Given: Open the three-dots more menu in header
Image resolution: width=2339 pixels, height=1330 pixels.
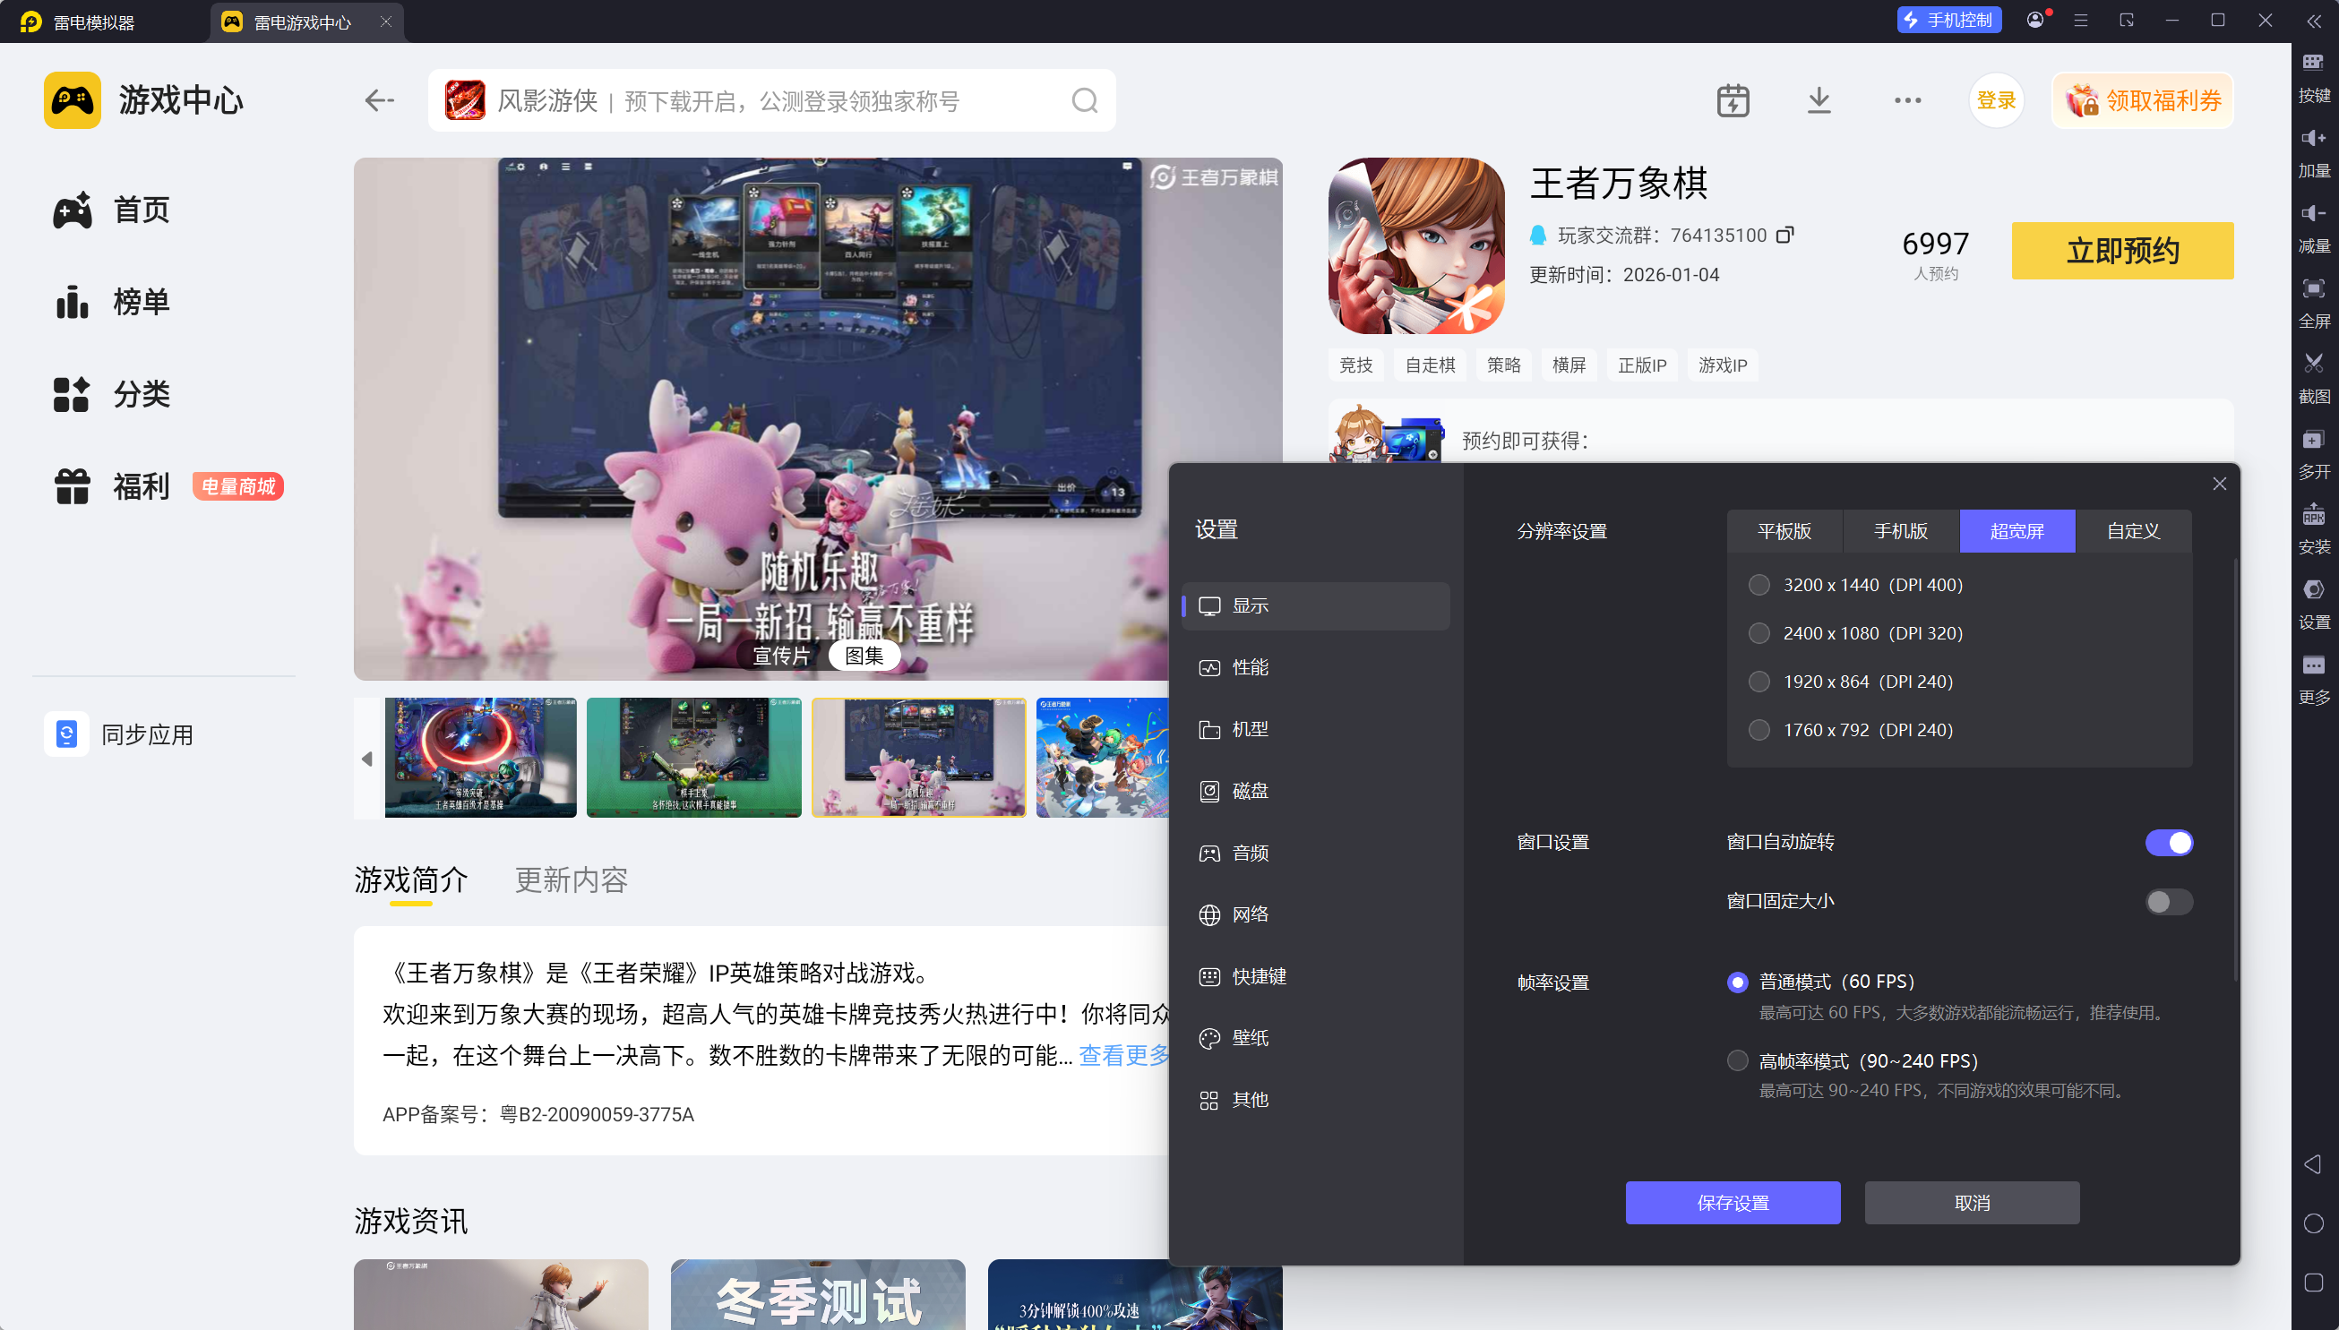Looking at the screenshot, I should click(1907, 100).
